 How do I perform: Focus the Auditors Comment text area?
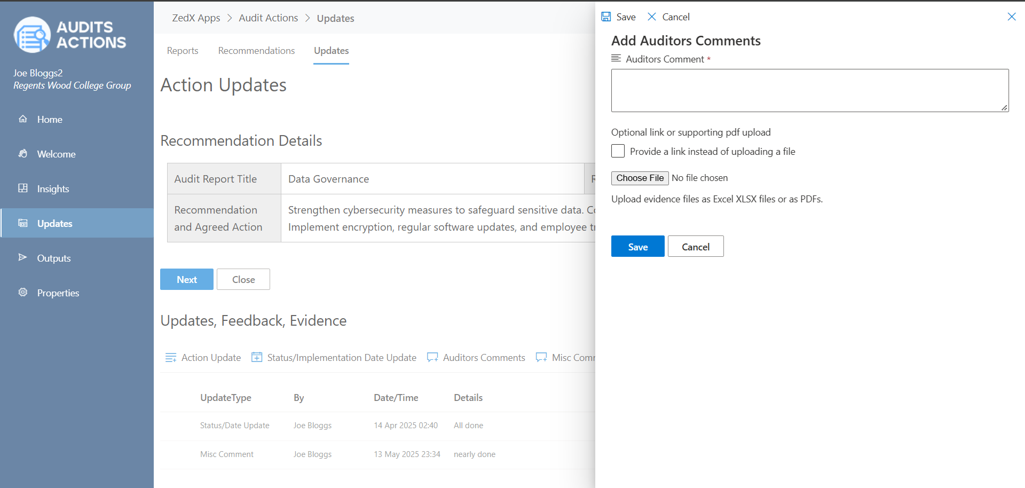[x=810, y=90]
